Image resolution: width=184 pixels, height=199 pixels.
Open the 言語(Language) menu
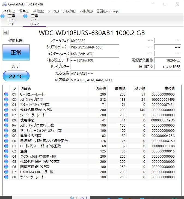click(x=108, y=11)
